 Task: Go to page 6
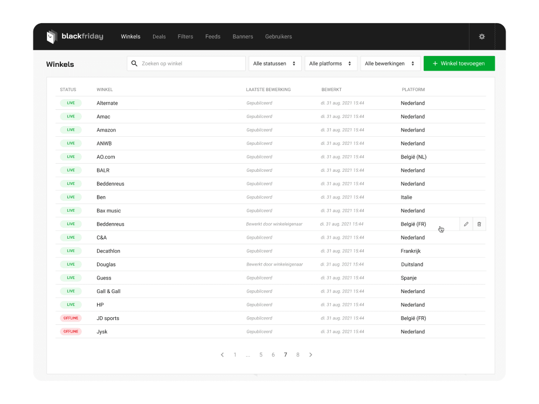(273, 355)
